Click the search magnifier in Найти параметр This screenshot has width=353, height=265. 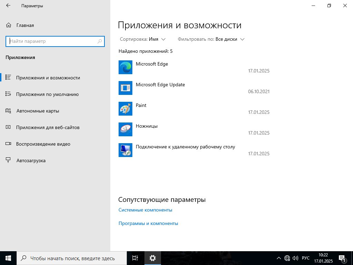[x=100, y=41]
